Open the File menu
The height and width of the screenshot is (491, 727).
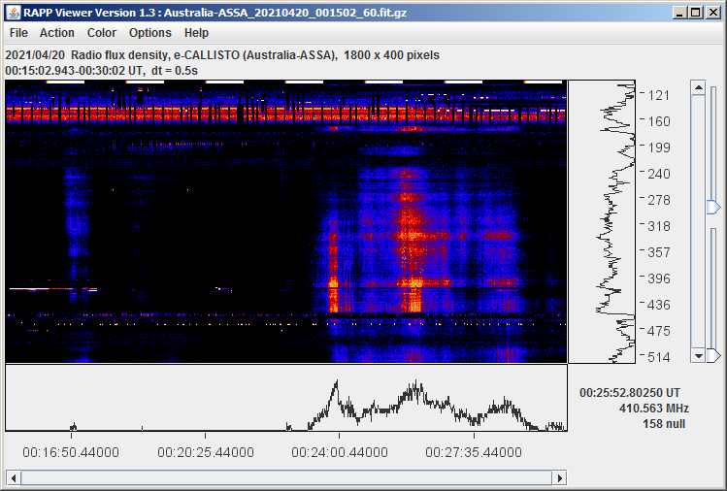click(x=18, y=33)
